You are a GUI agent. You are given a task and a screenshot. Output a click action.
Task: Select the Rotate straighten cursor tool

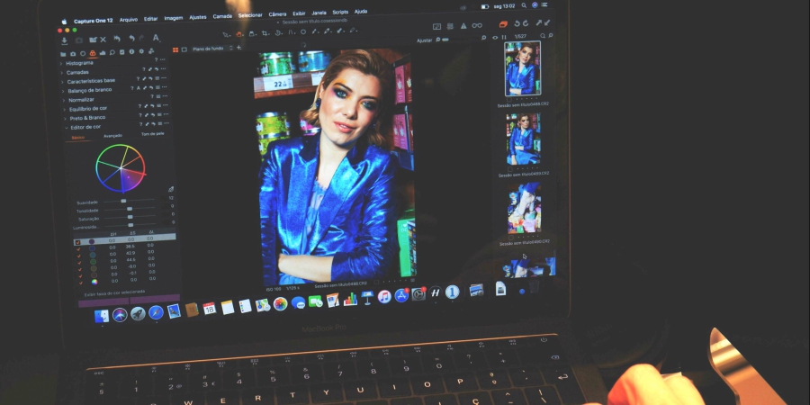point(278,32)
